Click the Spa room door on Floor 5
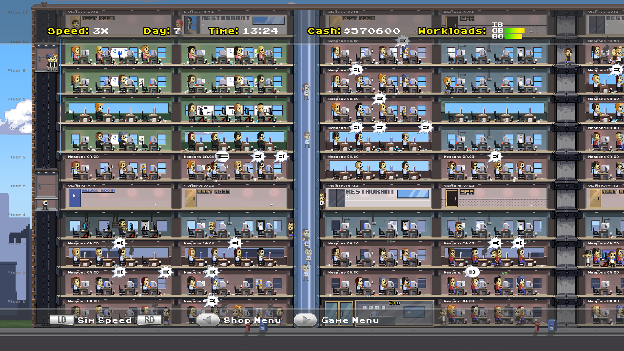This screenshot has height=351, width=624. tap(452, 199)
